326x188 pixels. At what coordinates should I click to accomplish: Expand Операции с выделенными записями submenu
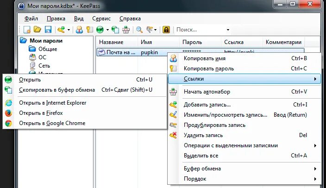point(244,145)
